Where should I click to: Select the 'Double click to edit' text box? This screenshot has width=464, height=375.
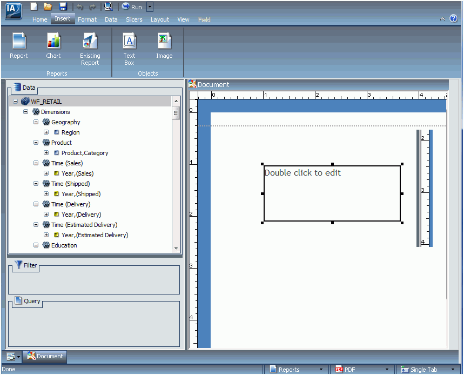coord(332,193)
